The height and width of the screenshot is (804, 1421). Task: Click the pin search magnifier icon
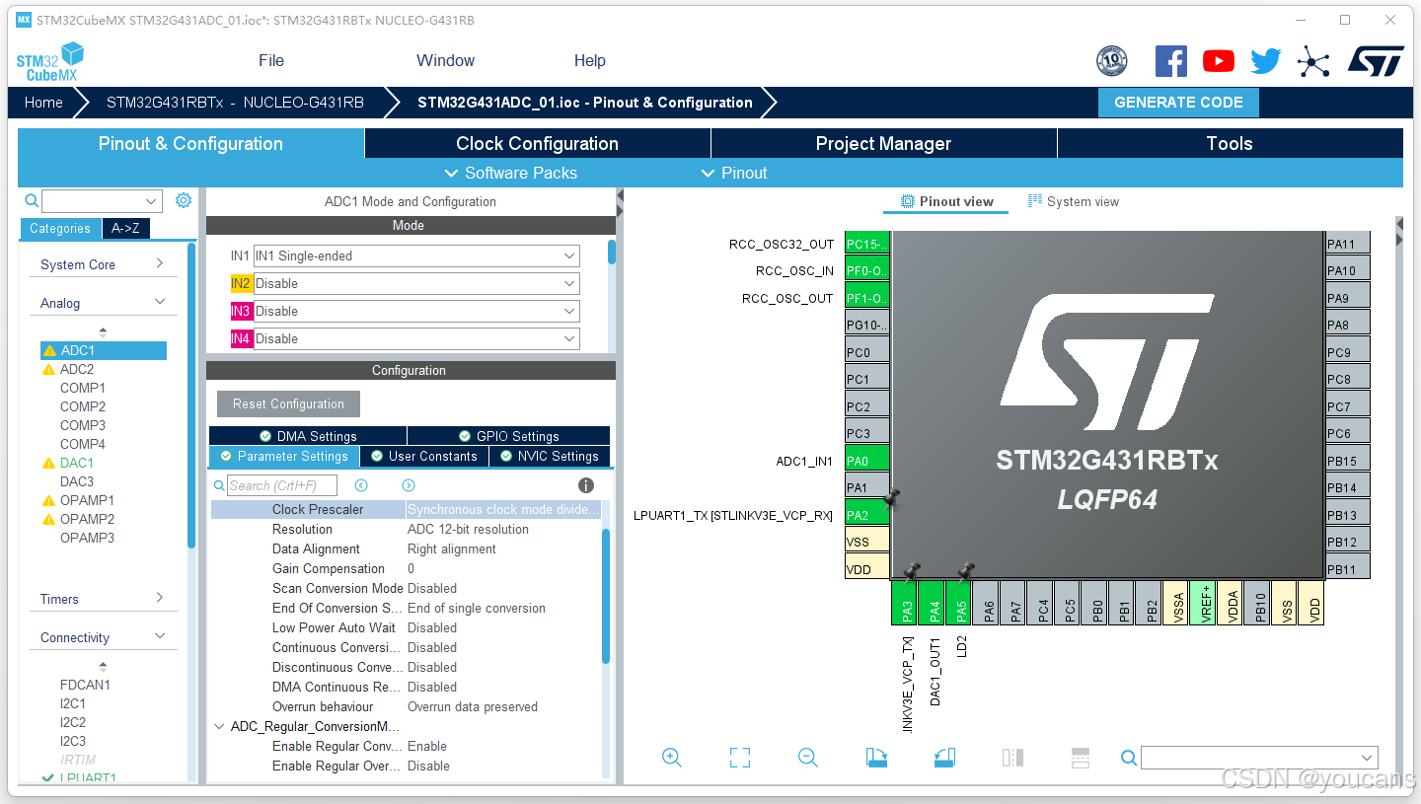[x=1129, y=758]
